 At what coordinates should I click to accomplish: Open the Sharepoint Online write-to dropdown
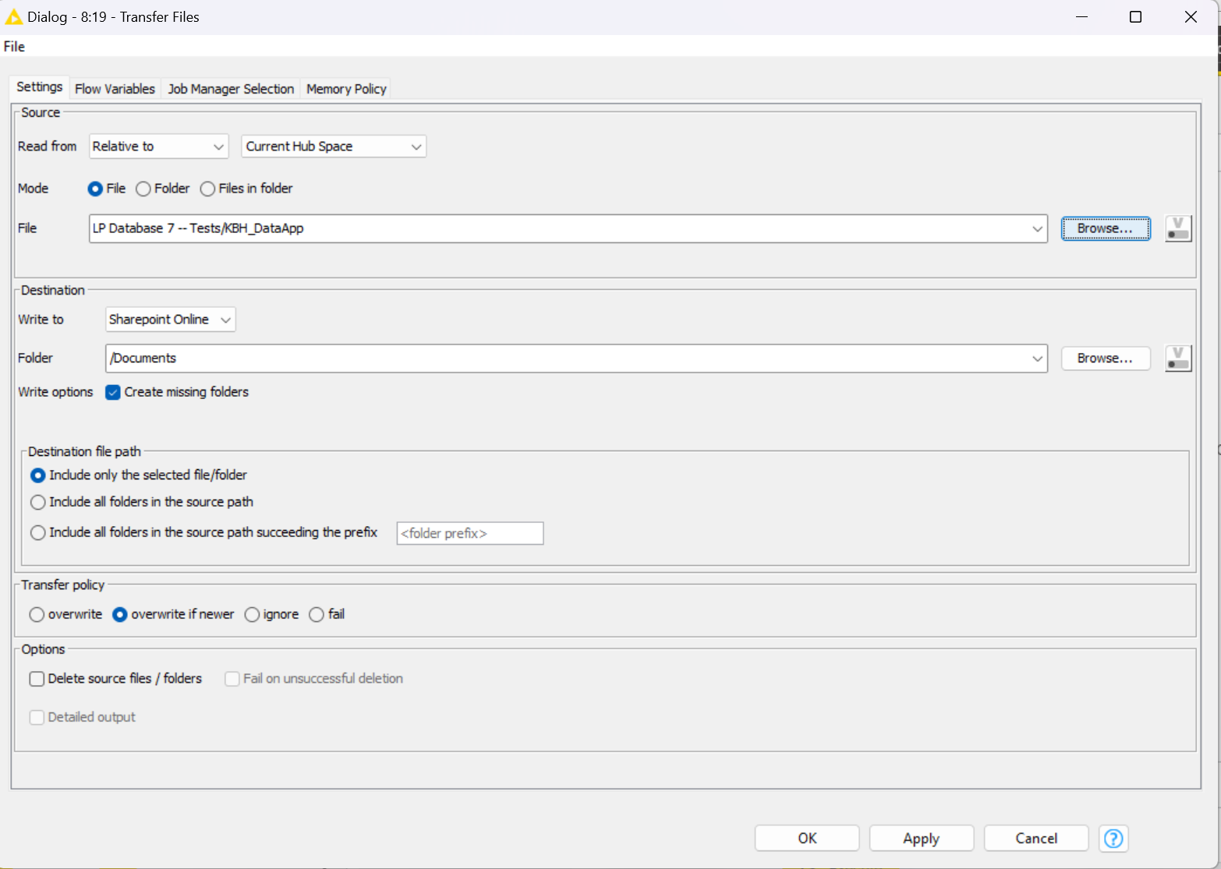(x=170, y=320)
